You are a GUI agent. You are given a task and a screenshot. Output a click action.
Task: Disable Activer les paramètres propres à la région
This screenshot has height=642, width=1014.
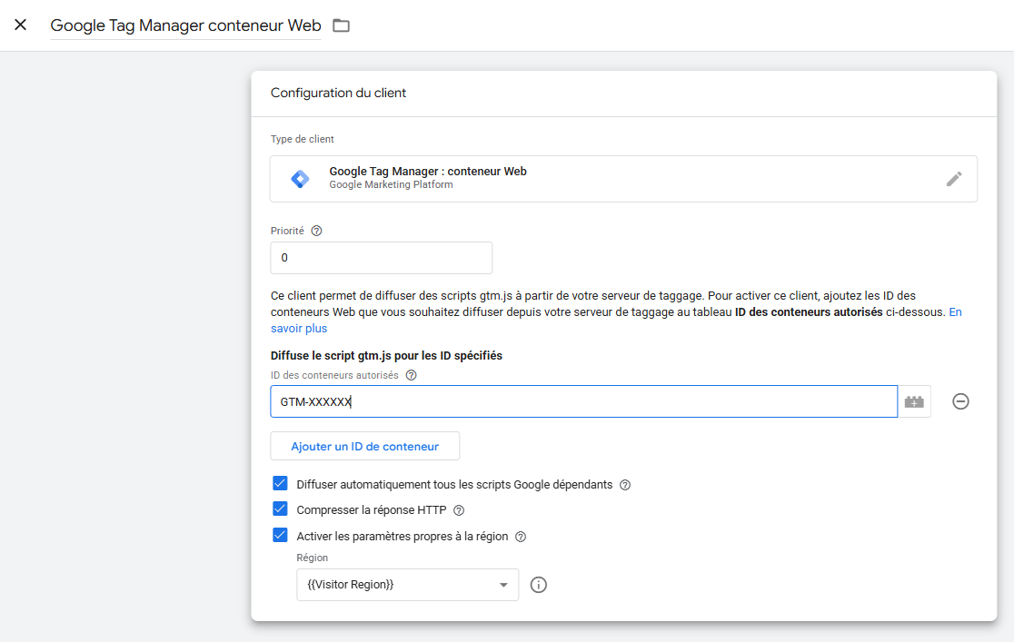point(280,536)
